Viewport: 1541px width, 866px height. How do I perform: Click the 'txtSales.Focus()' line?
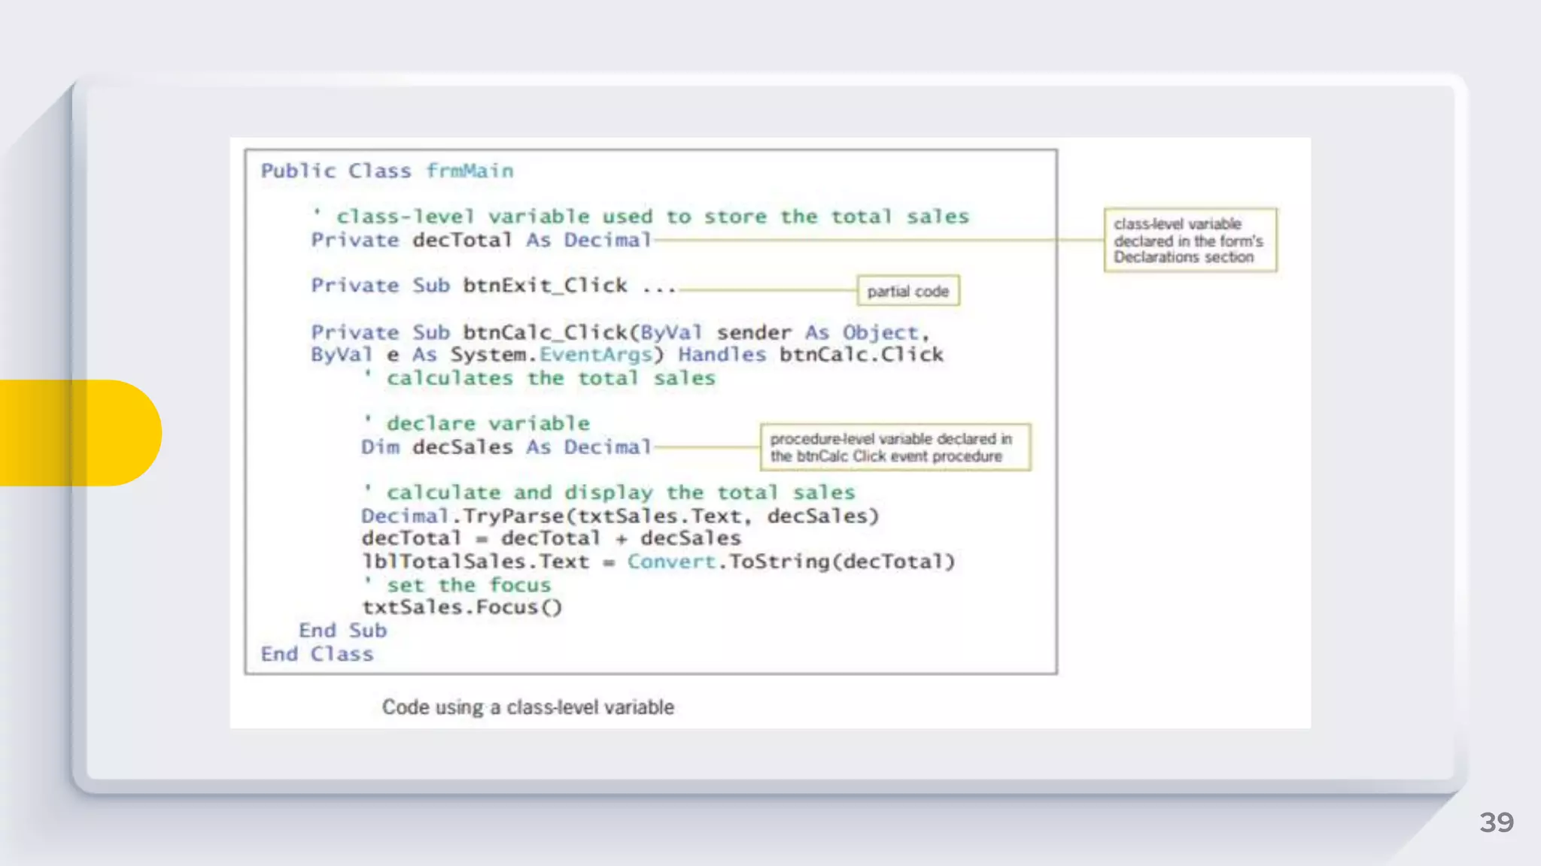pyautogui.click(x=462, y=607)
